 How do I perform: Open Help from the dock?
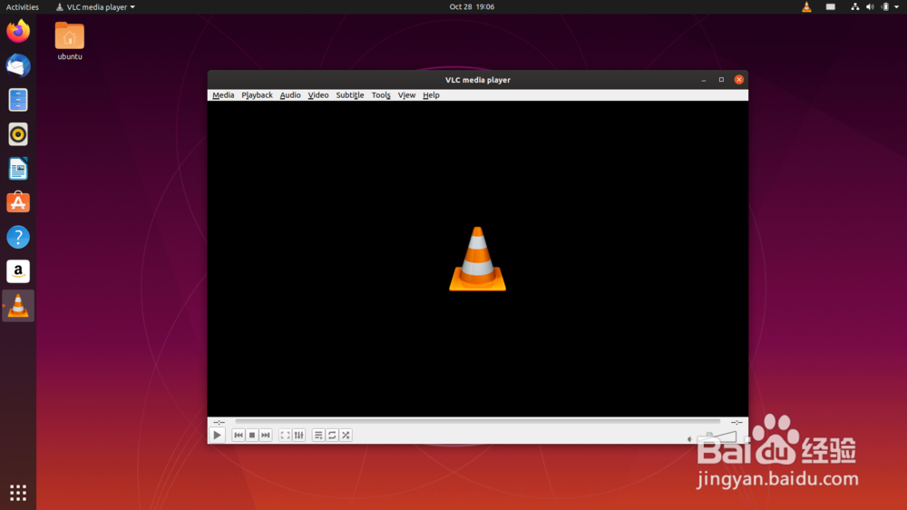18,237
